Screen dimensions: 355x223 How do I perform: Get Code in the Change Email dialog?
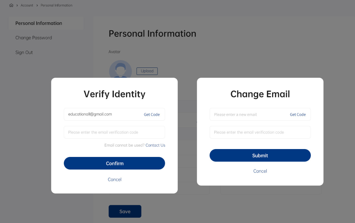298,115
